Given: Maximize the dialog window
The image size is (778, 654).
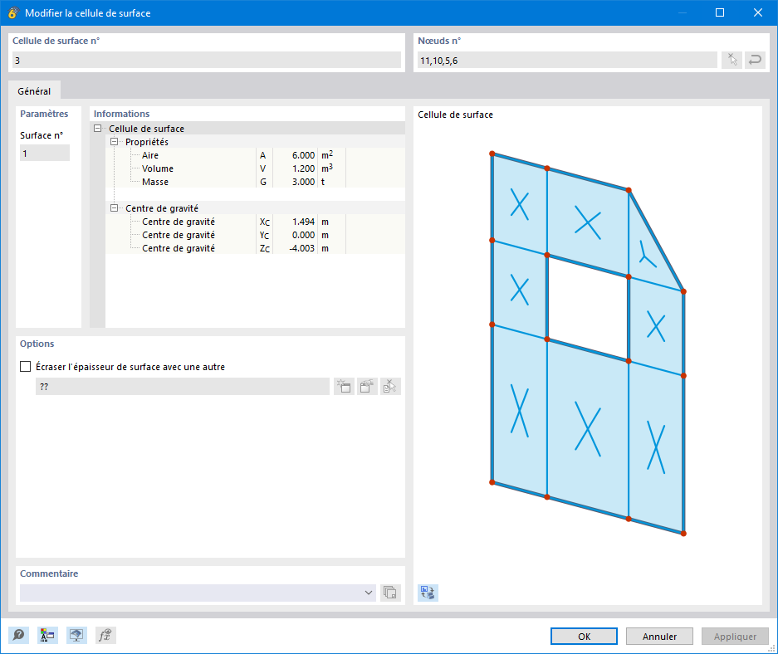Looking at the screenshot, I should click(720, 13).
